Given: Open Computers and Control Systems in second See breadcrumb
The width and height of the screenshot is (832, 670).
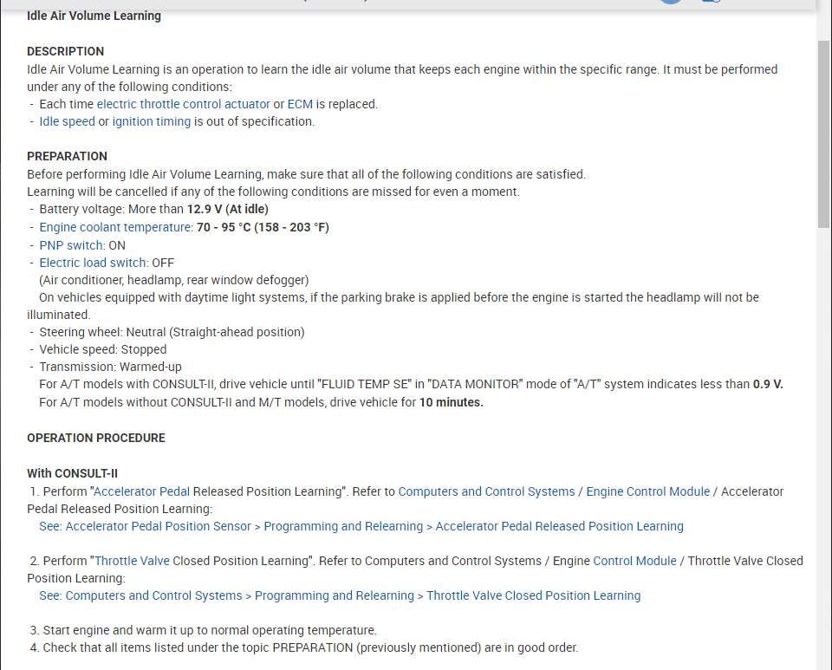Looking at the screenshot, I should pos(154,595).
